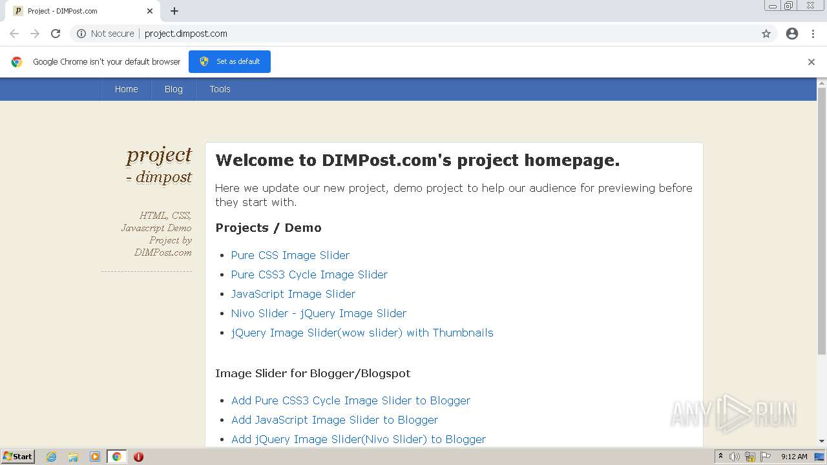Click the Projects / Demo heading
This screenshot has height=465, width=827.
(x=268, y=228)
